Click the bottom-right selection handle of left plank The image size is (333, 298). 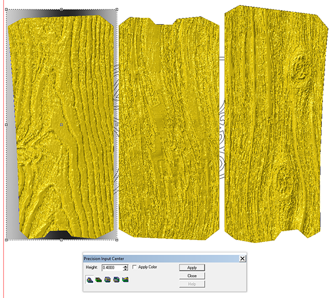[x=117, y=240]
